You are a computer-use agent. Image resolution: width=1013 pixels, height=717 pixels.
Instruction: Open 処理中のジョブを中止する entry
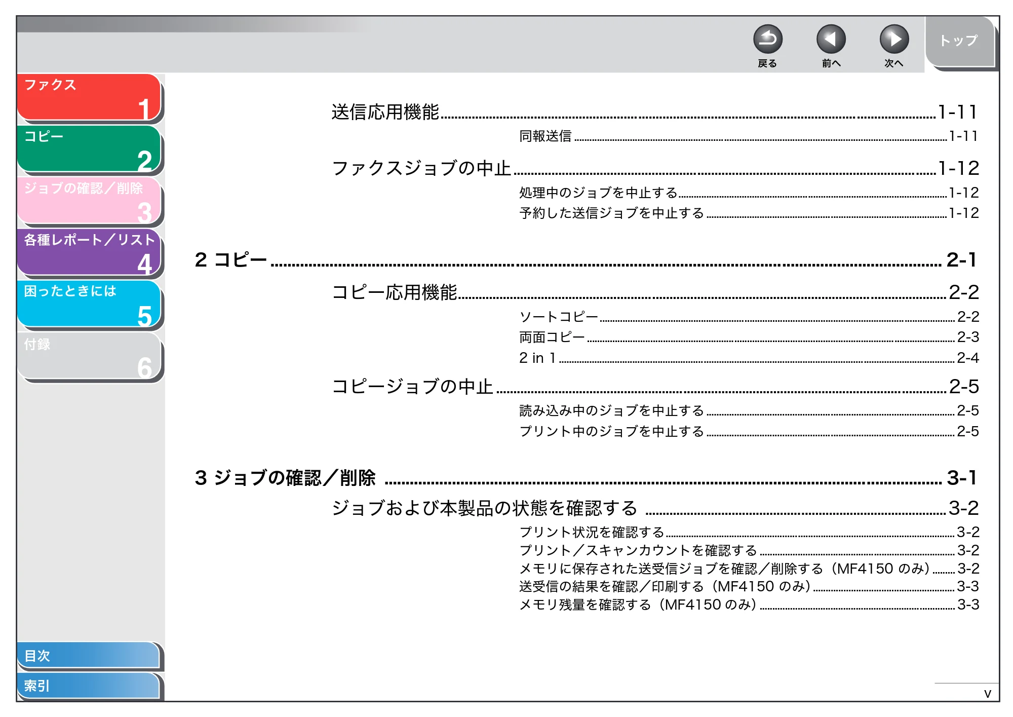[x=749, y=193]
